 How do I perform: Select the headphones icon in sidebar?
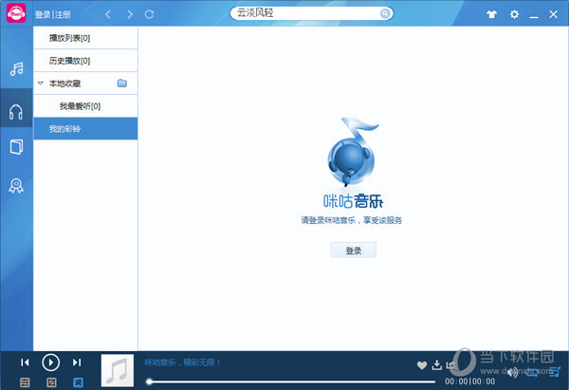click(x=16, y=112)
